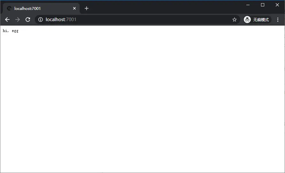Maximize the browser window
This screenshot has height=173, width=285.
[x=262, y=5]
